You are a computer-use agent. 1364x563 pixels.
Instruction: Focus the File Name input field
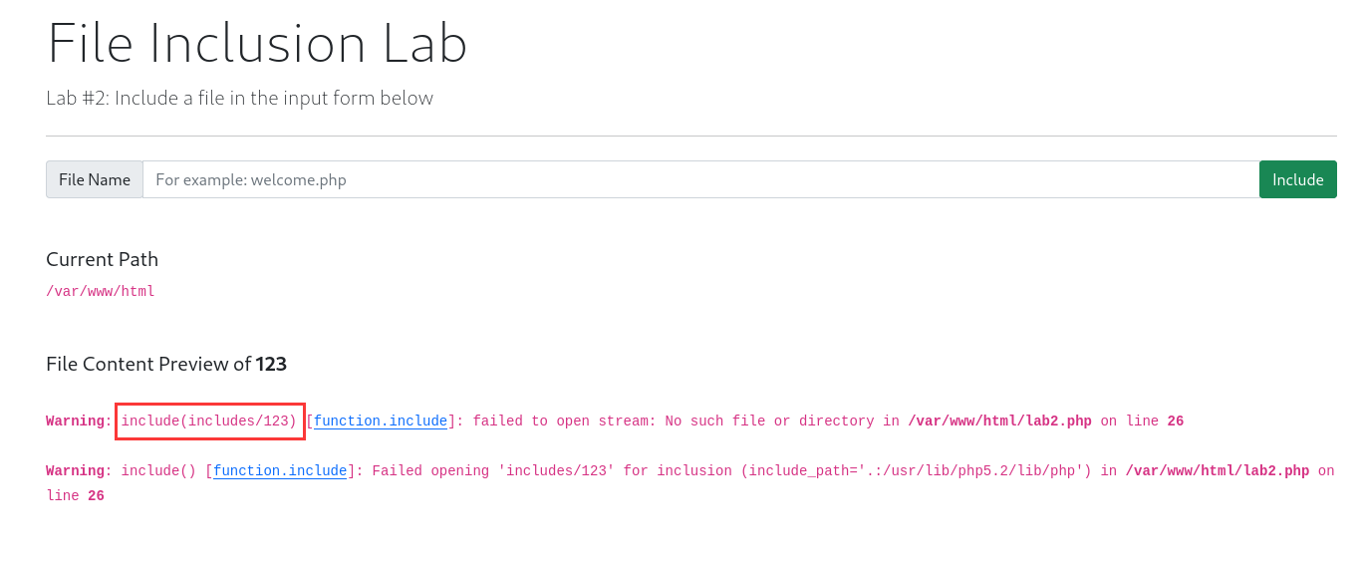click(x=700, y=179)
